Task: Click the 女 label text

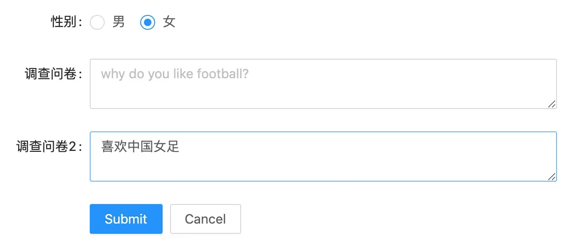Action: [x=169, y=22]
